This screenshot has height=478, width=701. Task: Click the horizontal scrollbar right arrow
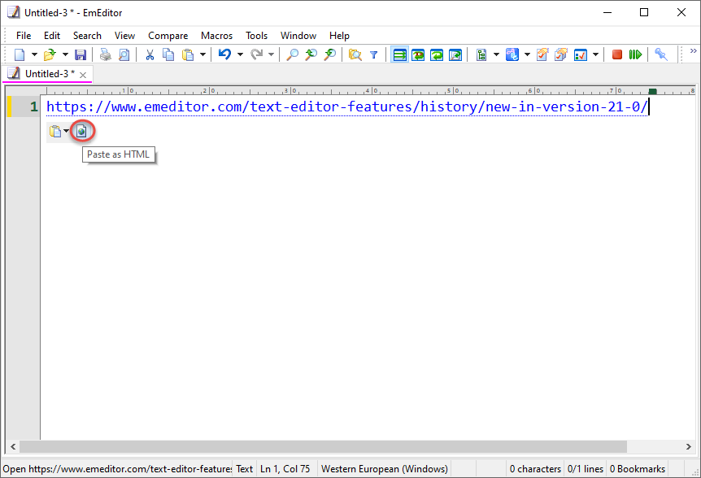(x=689, y=446)
